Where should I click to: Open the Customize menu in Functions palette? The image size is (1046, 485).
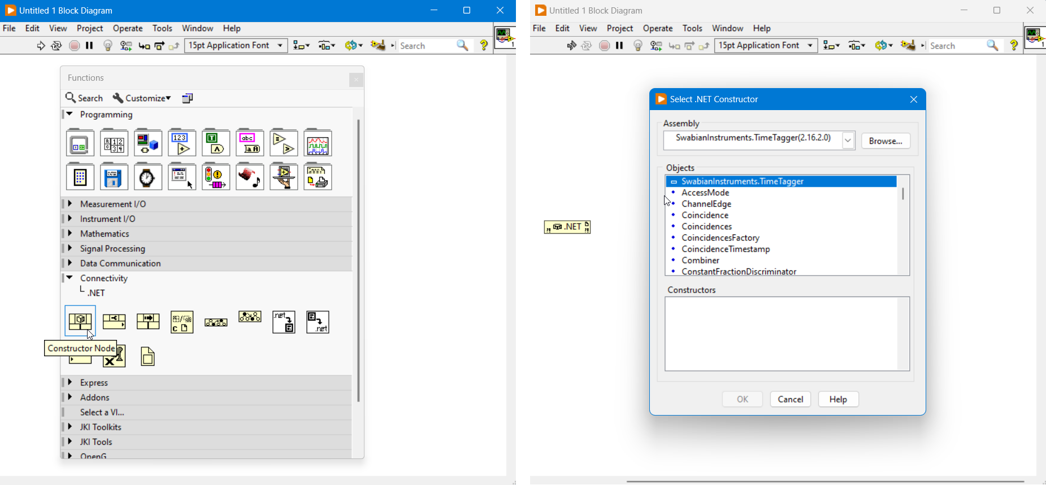coord(142,98)
